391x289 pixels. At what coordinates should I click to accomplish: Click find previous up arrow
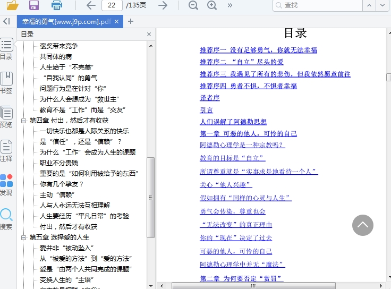pos(369,5)
